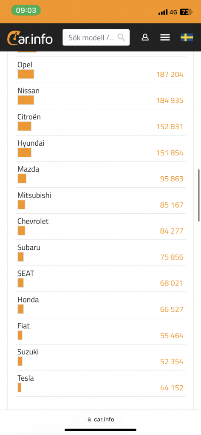
Task: Select the Opel brand row
Action: [100, 70]
